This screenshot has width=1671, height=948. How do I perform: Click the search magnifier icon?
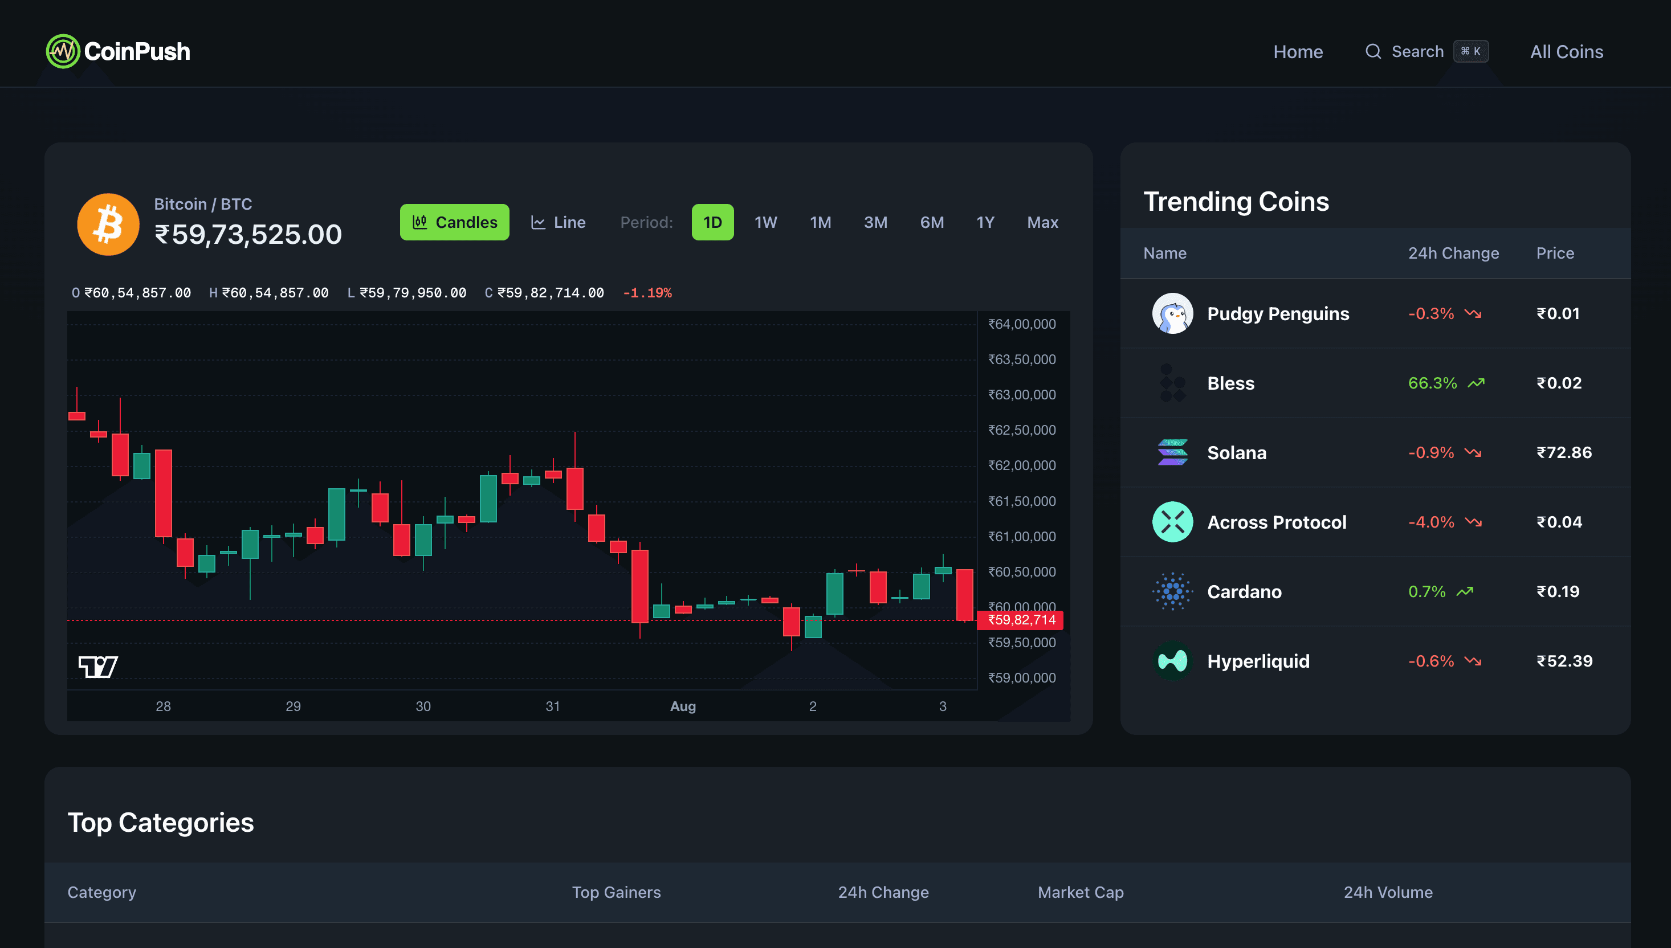point(1373,51)
